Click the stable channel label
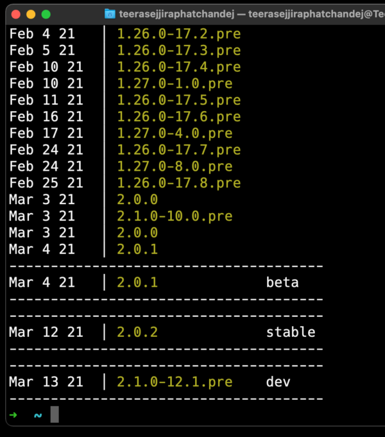This screenshot has height=437, width=385. (x=291, y=332)
